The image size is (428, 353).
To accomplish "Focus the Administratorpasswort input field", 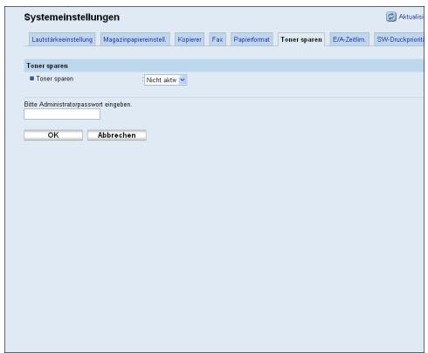I will tap(62, 114).
